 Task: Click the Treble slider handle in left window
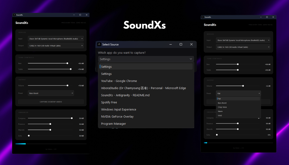(71, 69)
